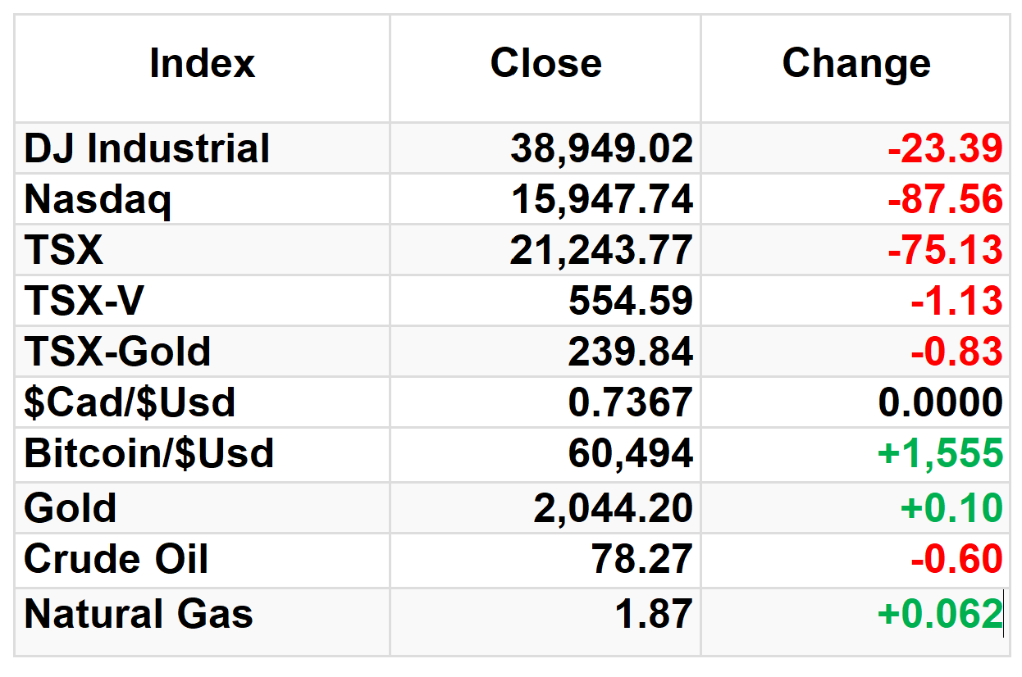Click the Natural Gas change +0.062

coord(940,614)
